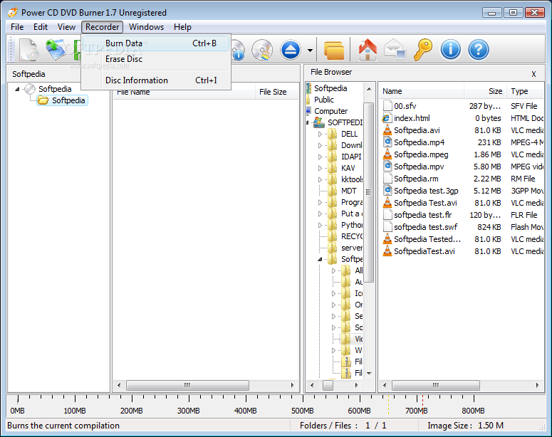Click the VLC cone icon of Softpedia Tested file
Screen dimensions: 552x437
(387, 239)
